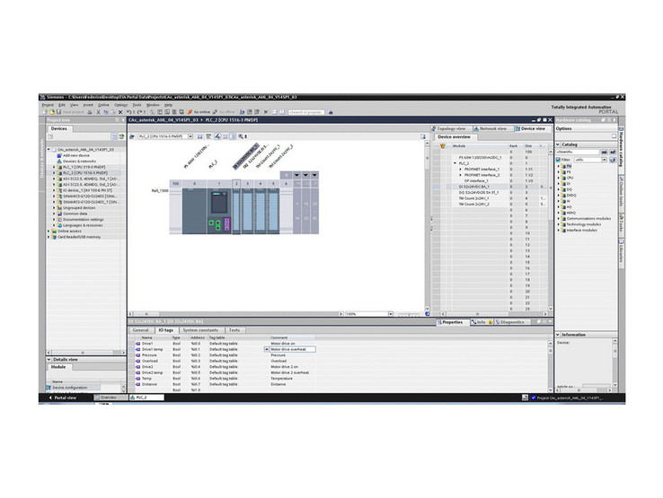Collapse the Information section arrow
Viewport: 663px width, 498px height.
point(558,335)
